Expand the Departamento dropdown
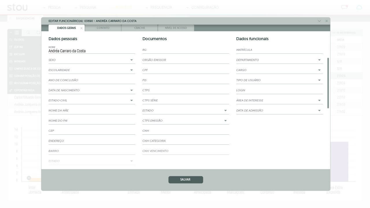370x208 pixels. tap(319, 60)
